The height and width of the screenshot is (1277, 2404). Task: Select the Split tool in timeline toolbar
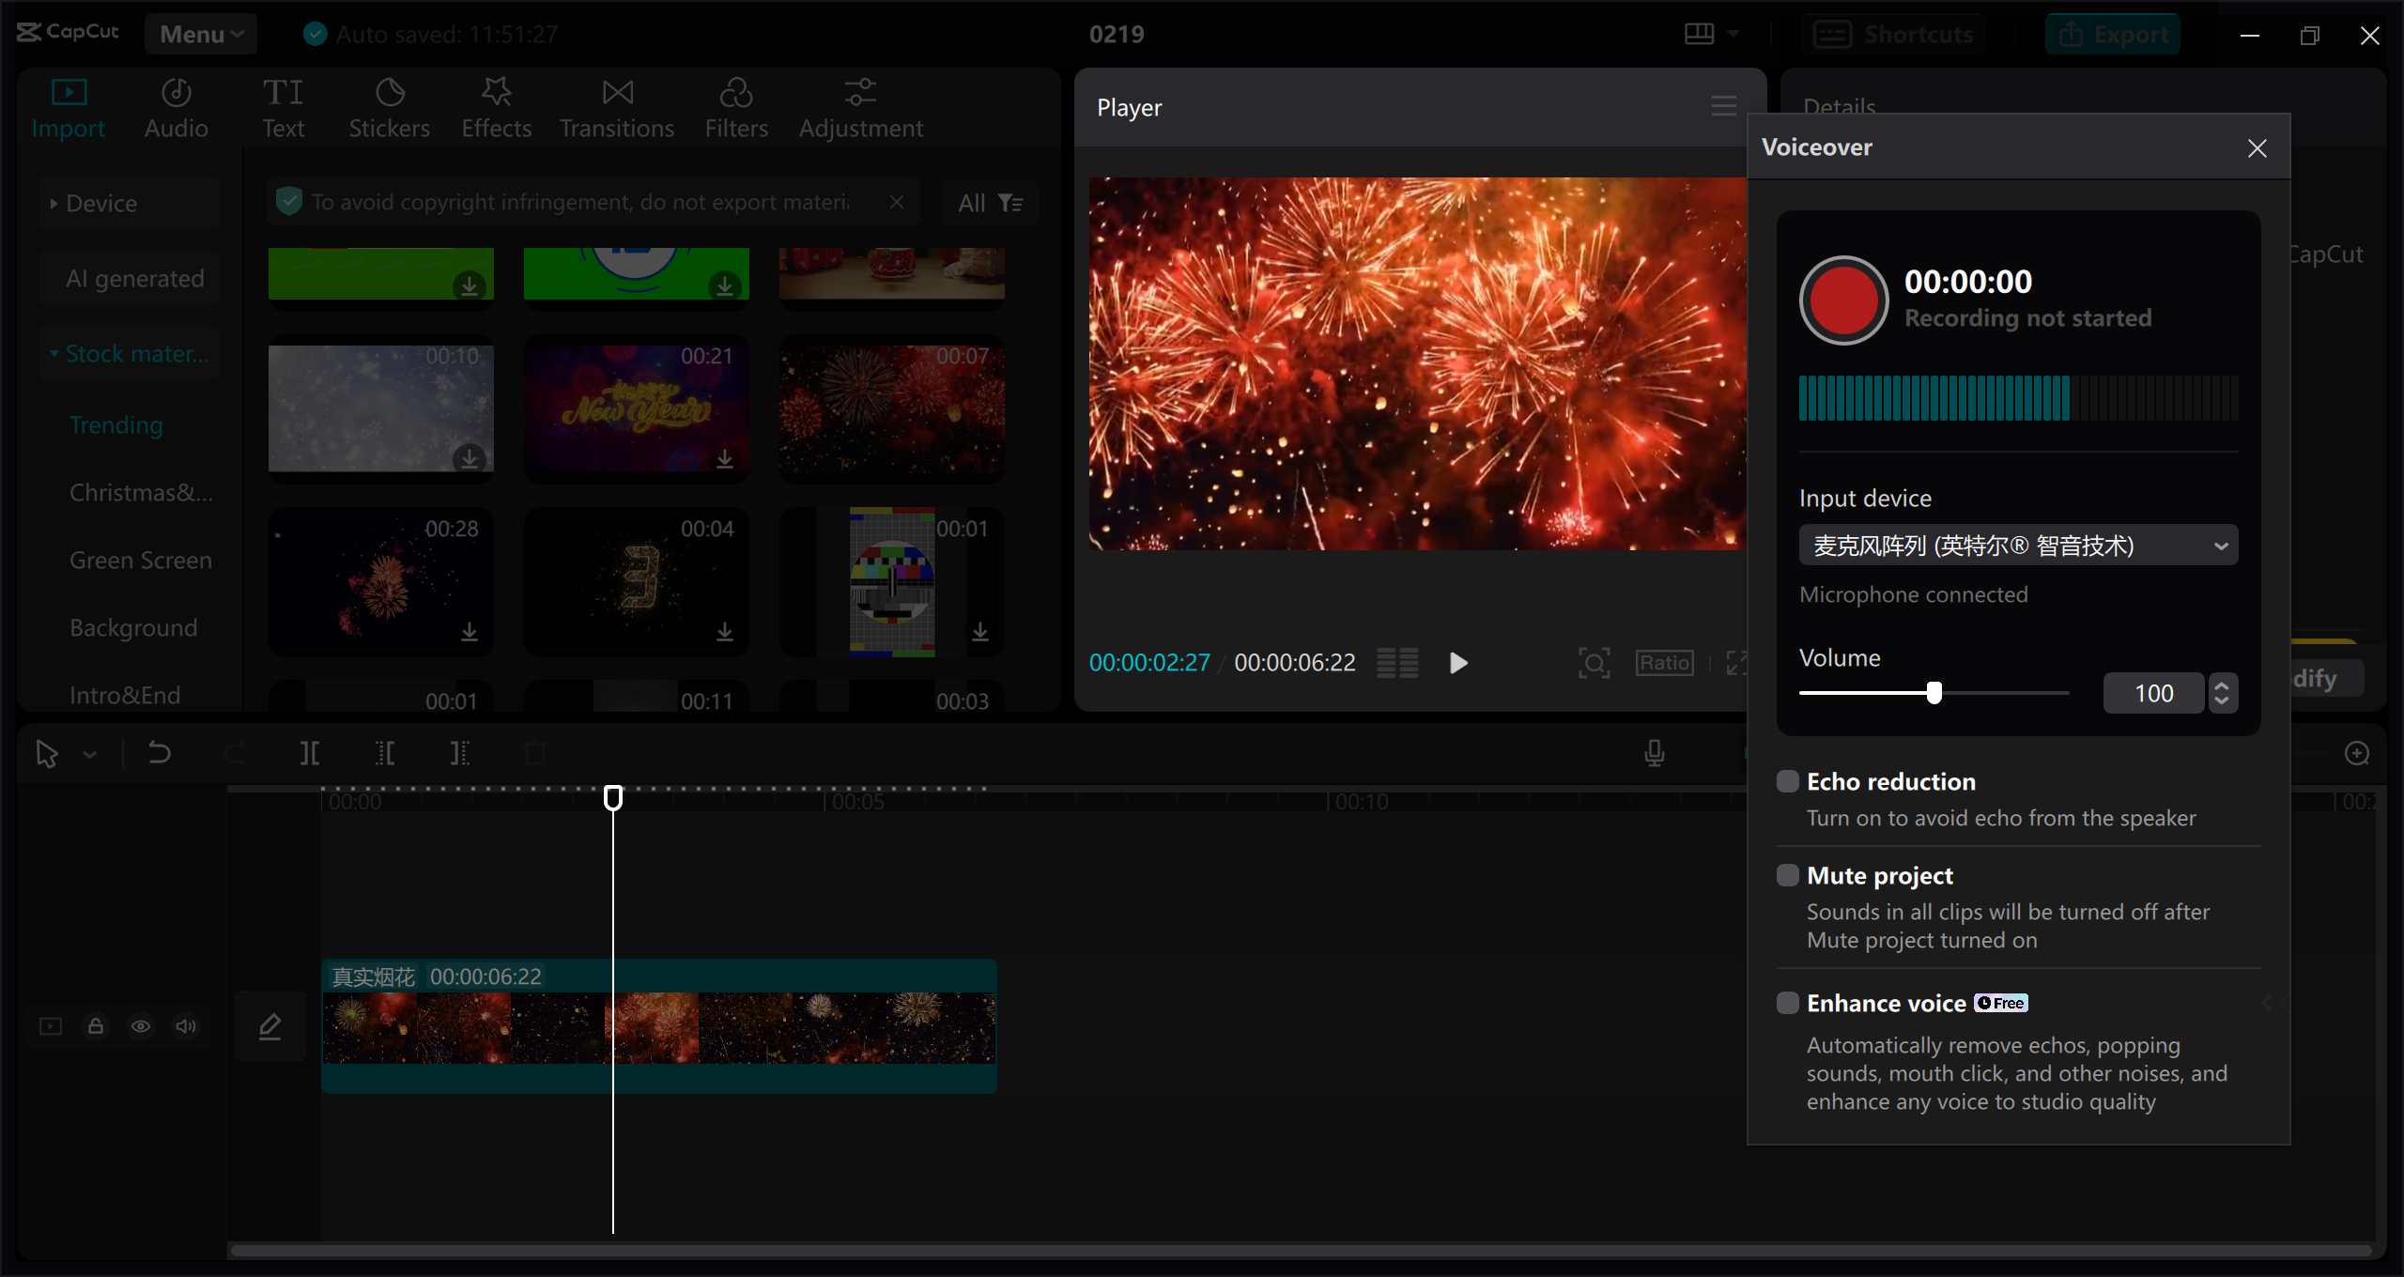click(310, 752)
